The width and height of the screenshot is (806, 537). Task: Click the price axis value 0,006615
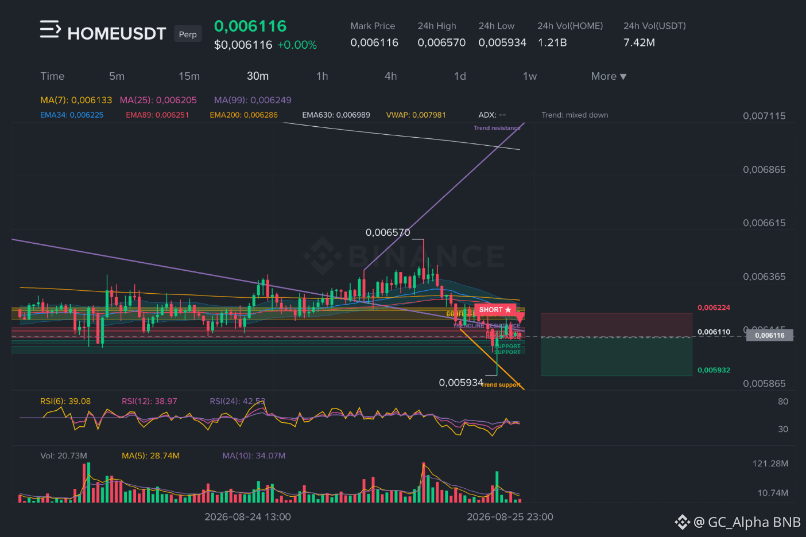(764, 223)
